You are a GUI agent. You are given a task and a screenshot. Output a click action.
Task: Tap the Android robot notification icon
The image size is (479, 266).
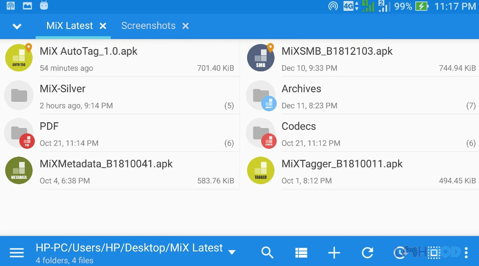pos(44,6)
